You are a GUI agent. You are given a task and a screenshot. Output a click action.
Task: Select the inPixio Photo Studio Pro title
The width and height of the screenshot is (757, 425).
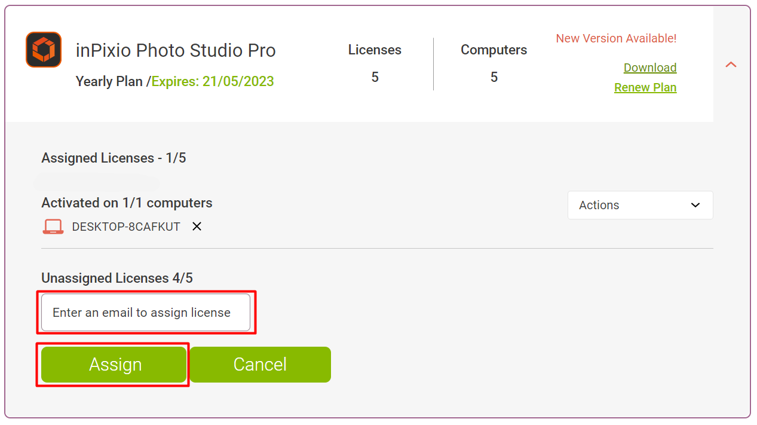tap(176, 51)
